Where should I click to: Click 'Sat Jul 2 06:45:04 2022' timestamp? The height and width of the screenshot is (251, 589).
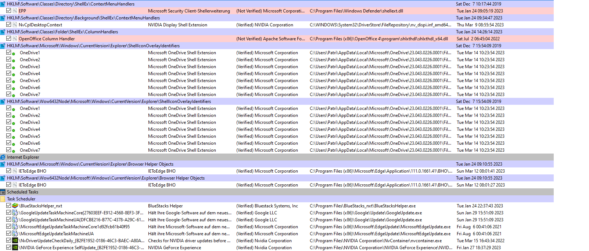click(478, 39)
